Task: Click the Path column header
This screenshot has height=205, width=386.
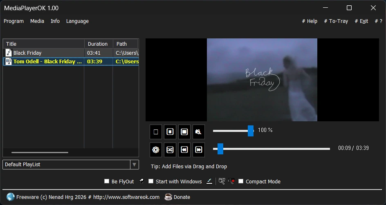Action: (125, 44)
